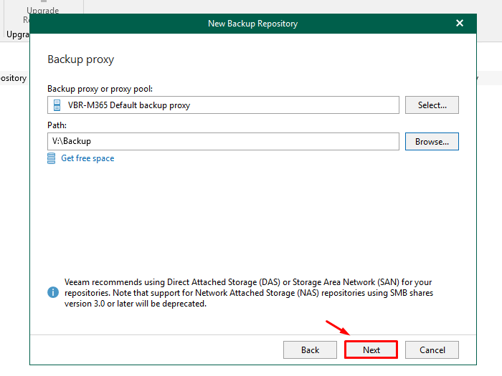
Task: Click the Veeam recommends DAS or SAN note
Action: (x=248, y=293)
